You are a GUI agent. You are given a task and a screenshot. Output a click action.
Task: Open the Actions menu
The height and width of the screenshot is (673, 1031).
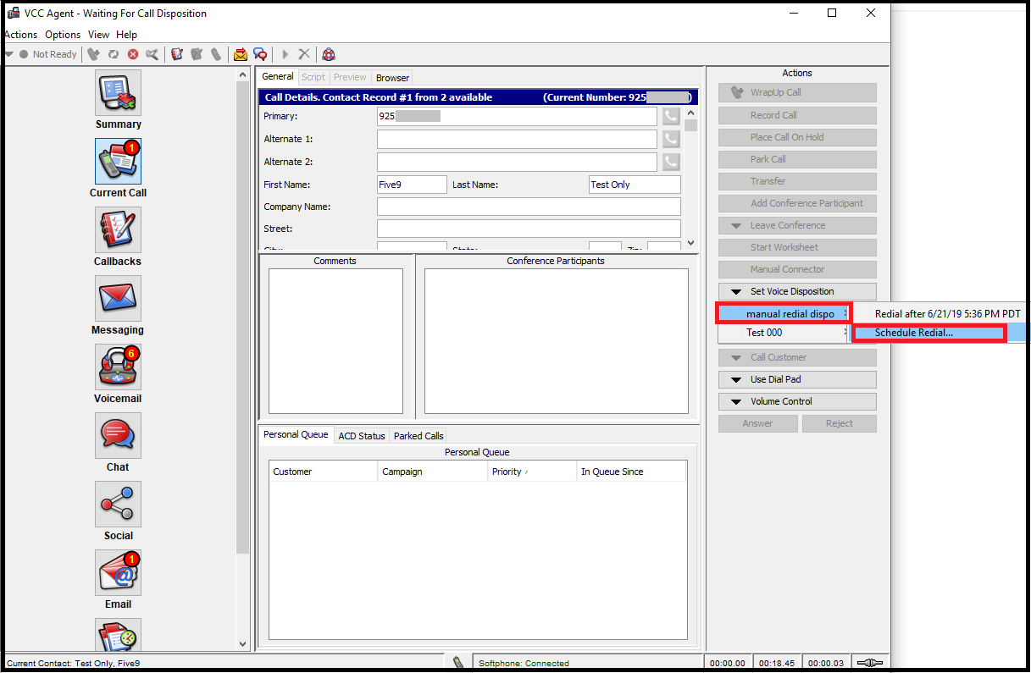coord(20,35)
